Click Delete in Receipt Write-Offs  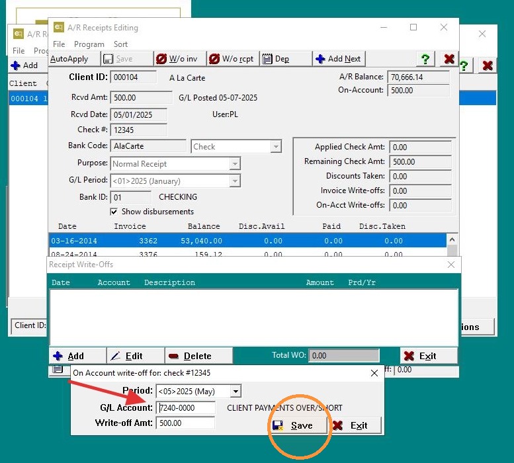pos(198,356)
